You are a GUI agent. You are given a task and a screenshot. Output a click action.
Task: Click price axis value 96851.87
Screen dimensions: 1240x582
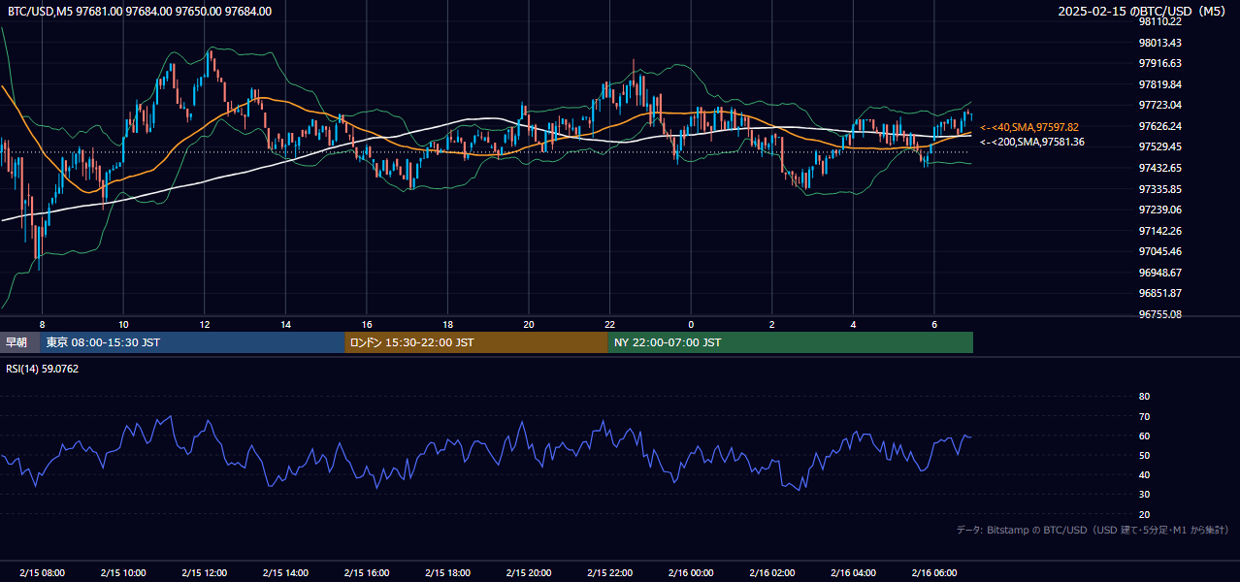click(x=1159, y=293)
